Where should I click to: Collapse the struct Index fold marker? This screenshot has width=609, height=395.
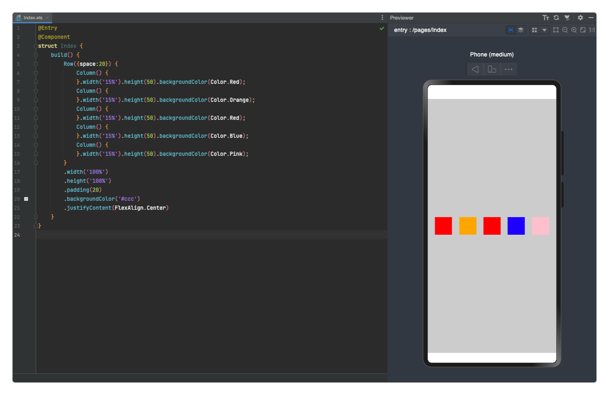[36, 46]
